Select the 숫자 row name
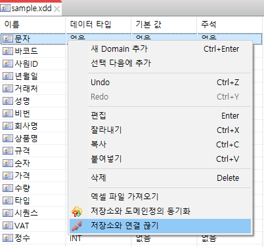This screenshot has width=264, height=247. click(22, 163)
